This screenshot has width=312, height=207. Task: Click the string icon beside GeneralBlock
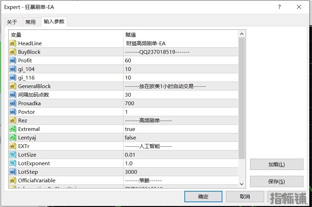click(13, 86)
